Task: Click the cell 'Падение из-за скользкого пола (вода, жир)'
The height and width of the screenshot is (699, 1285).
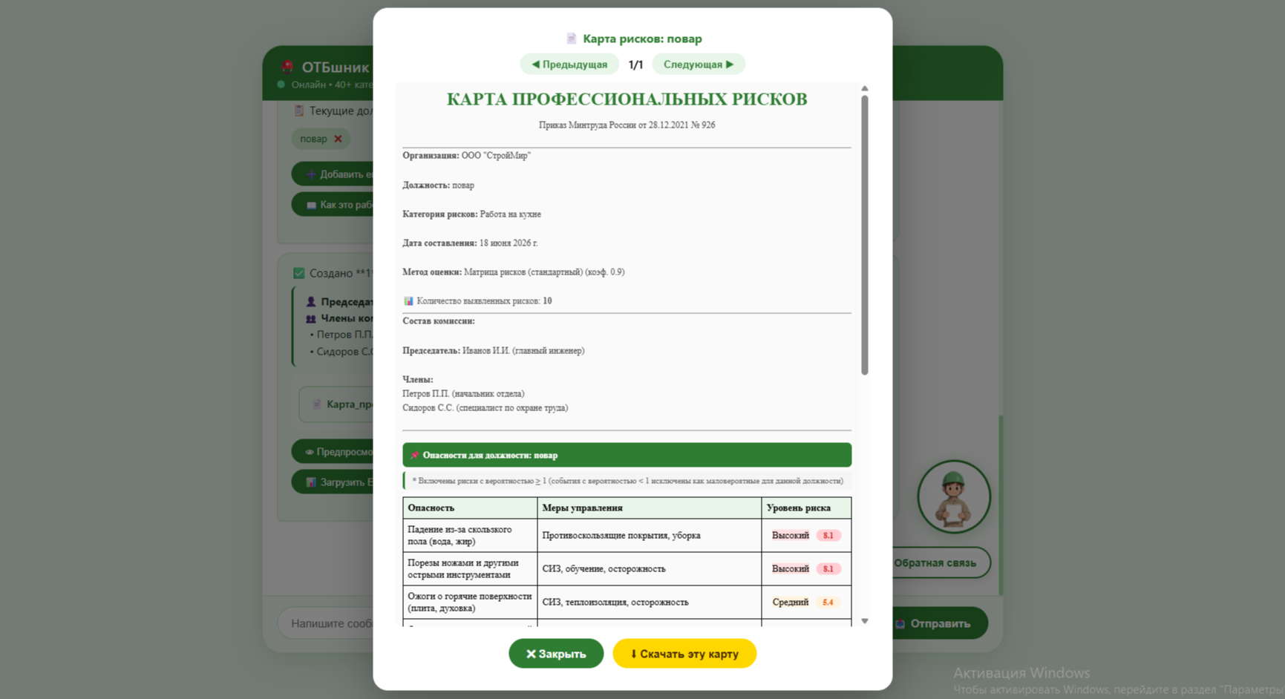Action: tap(470, 535)
